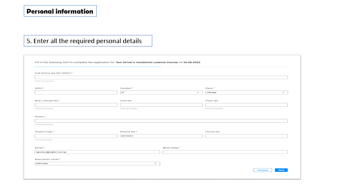Click the BLK / House No field

pos(76,105)
